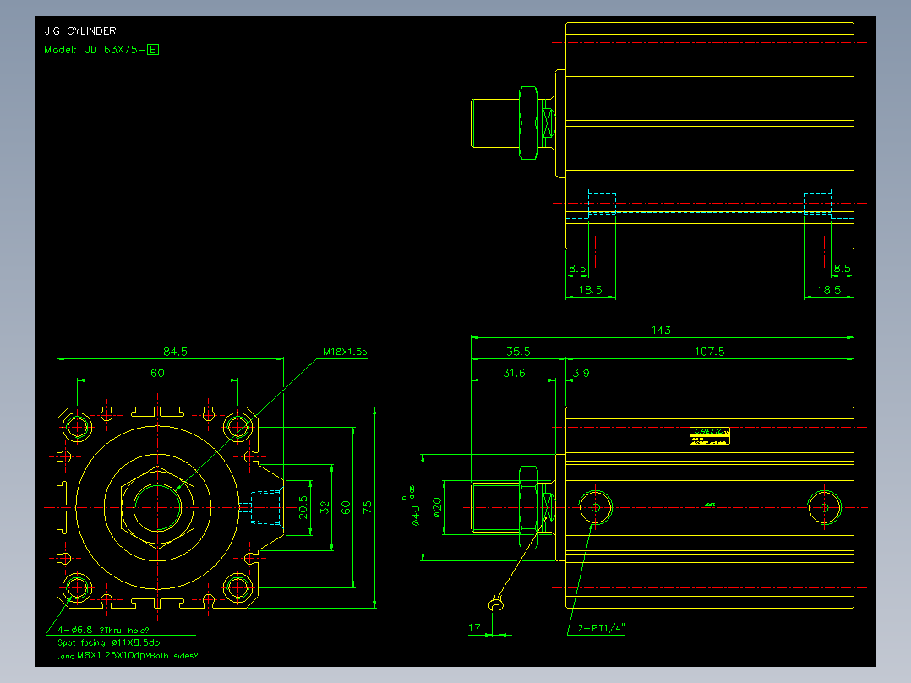Click the 20.5 vertical dimension
Image resolution: width=911 pixels, height=683 pixels.
tap(303, 507)
